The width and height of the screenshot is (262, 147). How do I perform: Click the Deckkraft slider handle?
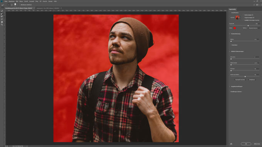[x=248, y=26]
